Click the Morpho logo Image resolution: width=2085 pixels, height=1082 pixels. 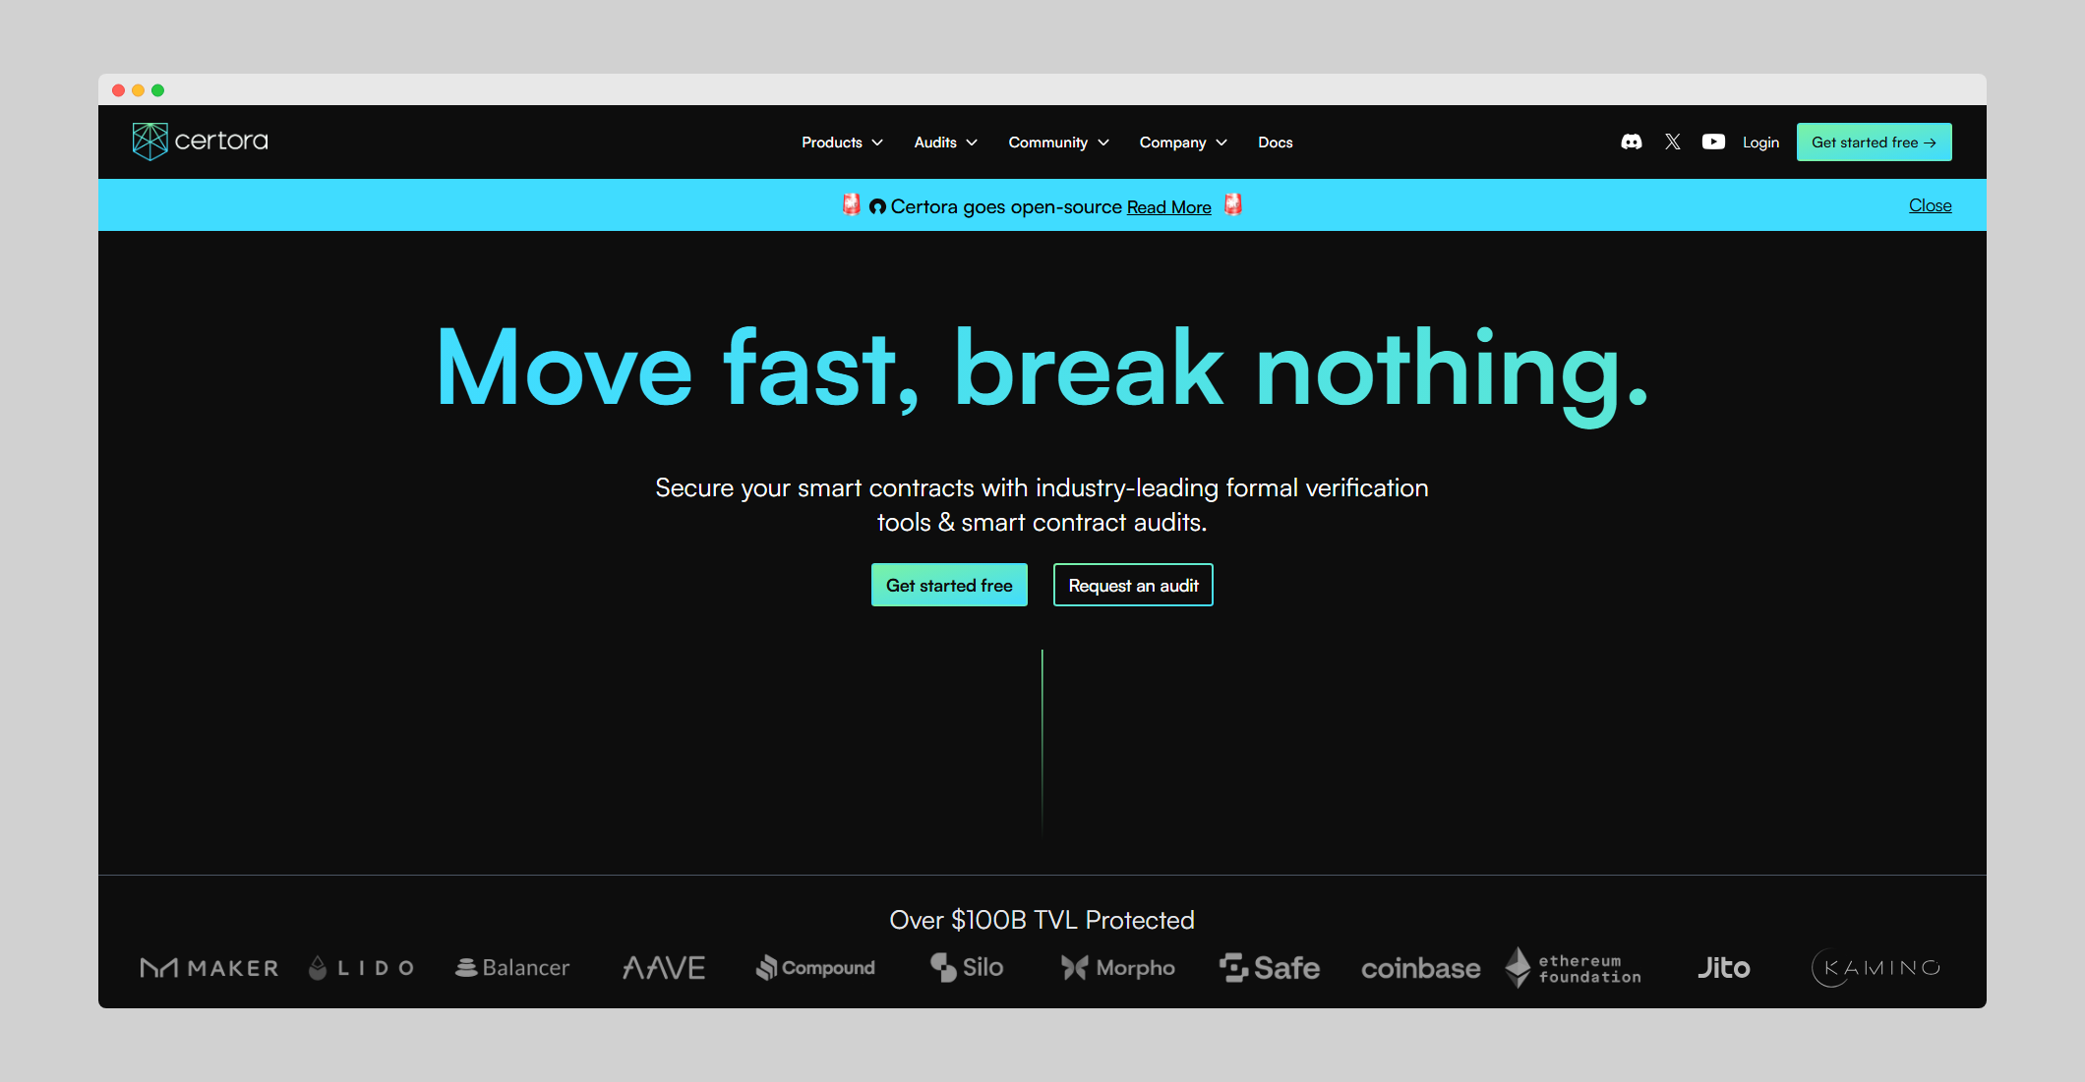[x=1118, y=968]
